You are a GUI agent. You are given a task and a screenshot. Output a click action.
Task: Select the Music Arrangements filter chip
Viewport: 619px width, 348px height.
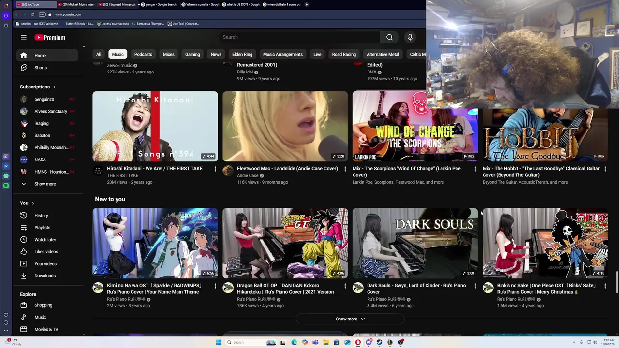pos(283,54)
